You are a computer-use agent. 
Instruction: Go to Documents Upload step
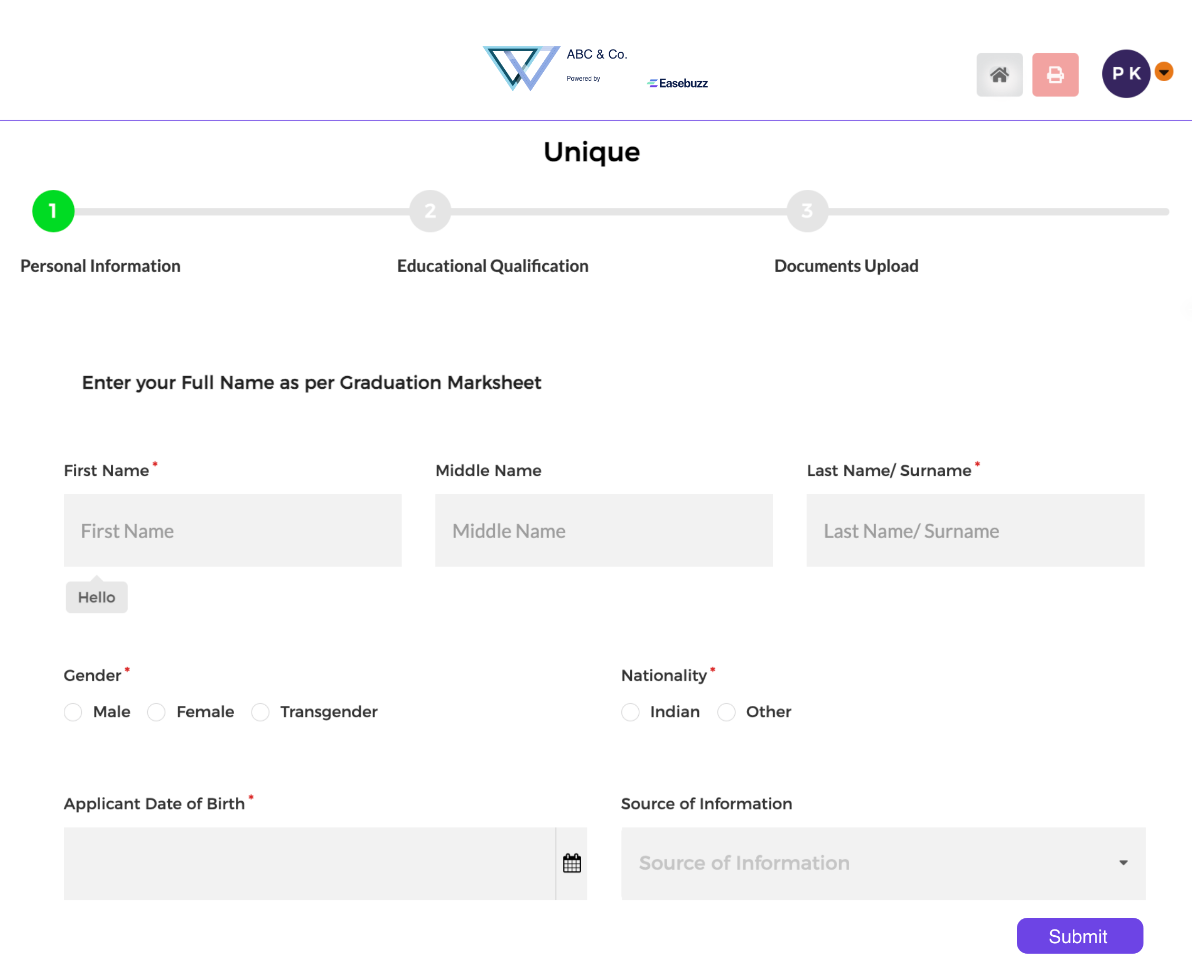click(846, 266)
